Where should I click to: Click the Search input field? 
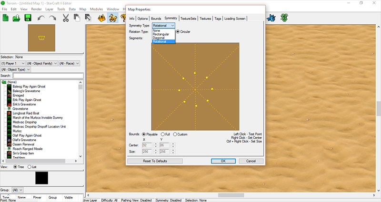click(x=48, y=76)
